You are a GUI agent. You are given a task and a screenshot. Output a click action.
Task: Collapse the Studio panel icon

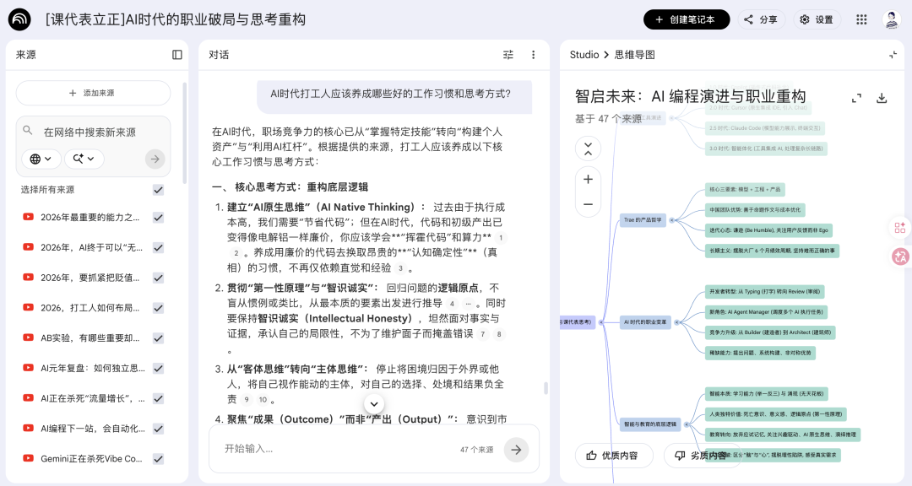point(893,55)
